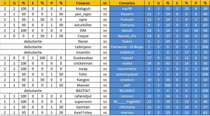
Task: Click the Malaguti player cell
Action: pyautogui.click(x=83, y=9)
